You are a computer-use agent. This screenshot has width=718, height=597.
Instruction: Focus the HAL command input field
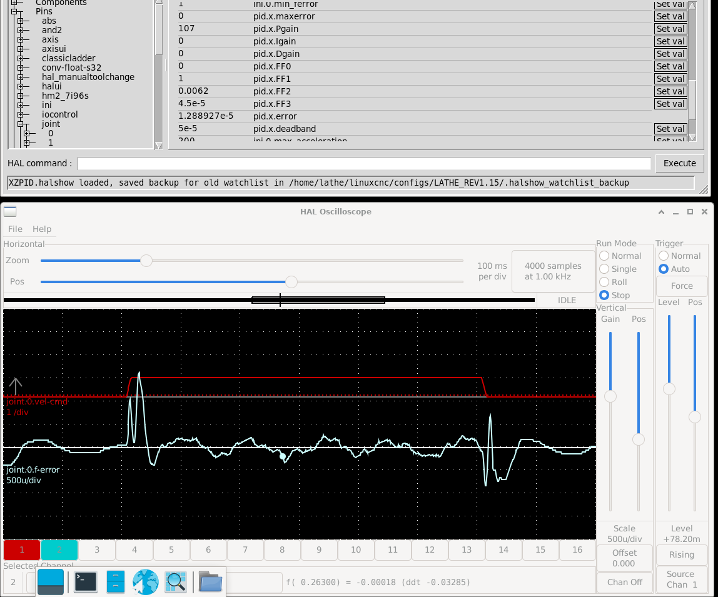click(364, 163)
